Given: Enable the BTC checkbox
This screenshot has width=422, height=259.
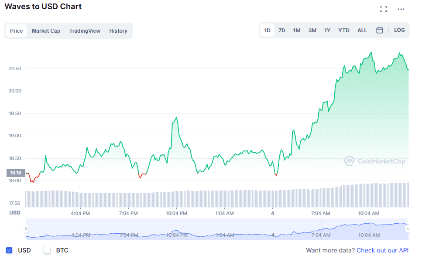Looking at the screenshot, I should click(47, 250).
